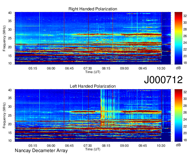The width and height of the screenshot is (190, 154).
Task: Click the 10:30 time tick on Left Handed plot
Action: [x=161, y=146]
